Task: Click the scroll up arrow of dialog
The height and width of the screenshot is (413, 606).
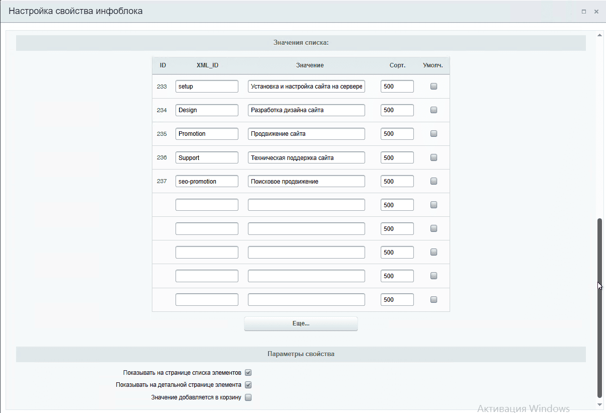Action: click(x=599, y=35)
